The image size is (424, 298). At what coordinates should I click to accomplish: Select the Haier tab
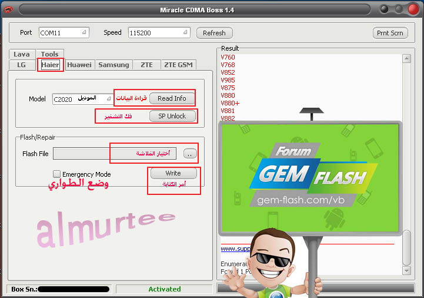(51, 65)
